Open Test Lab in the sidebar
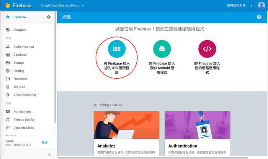Screen dimensions: 268x159 (x=19, y=87)
